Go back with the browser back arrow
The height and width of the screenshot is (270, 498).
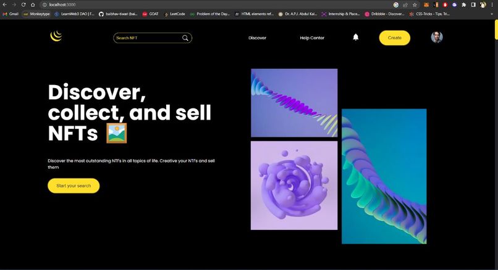click(4, 5)
